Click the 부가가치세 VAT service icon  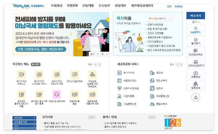[x=119, y=73]
